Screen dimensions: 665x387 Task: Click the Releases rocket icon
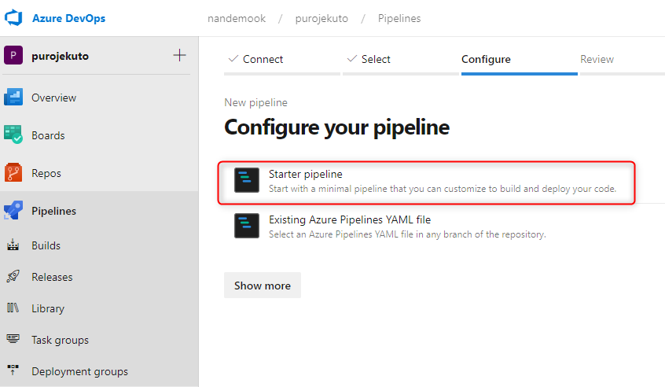(x=13, y=276)
